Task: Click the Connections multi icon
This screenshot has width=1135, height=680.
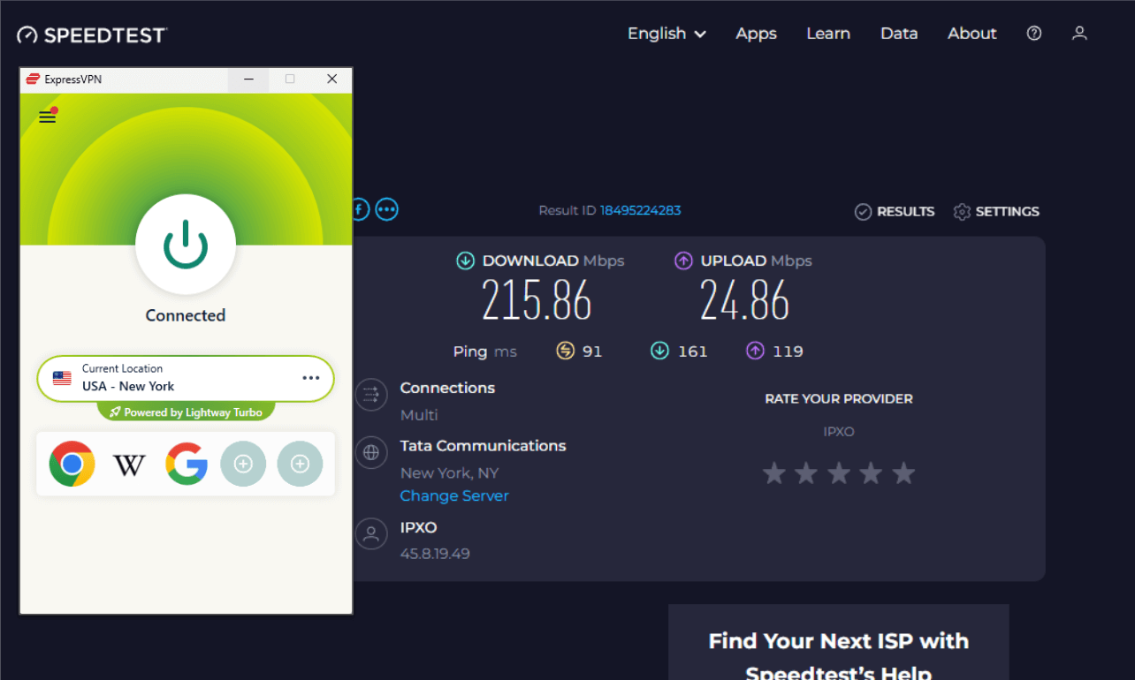Action: click(371, 395)
